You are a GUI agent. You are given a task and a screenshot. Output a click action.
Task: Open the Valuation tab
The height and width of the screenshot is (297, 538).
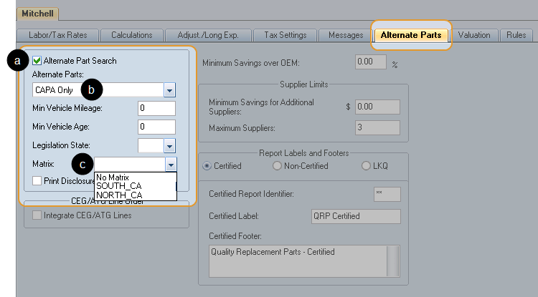point(474,34)
